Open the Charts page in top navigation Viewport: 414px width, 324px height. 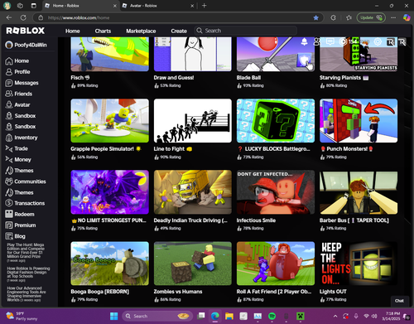click(x=103, y=31)
